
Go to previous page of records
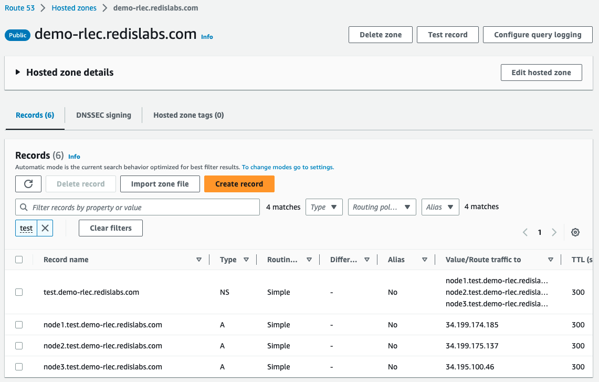[525, 232]
